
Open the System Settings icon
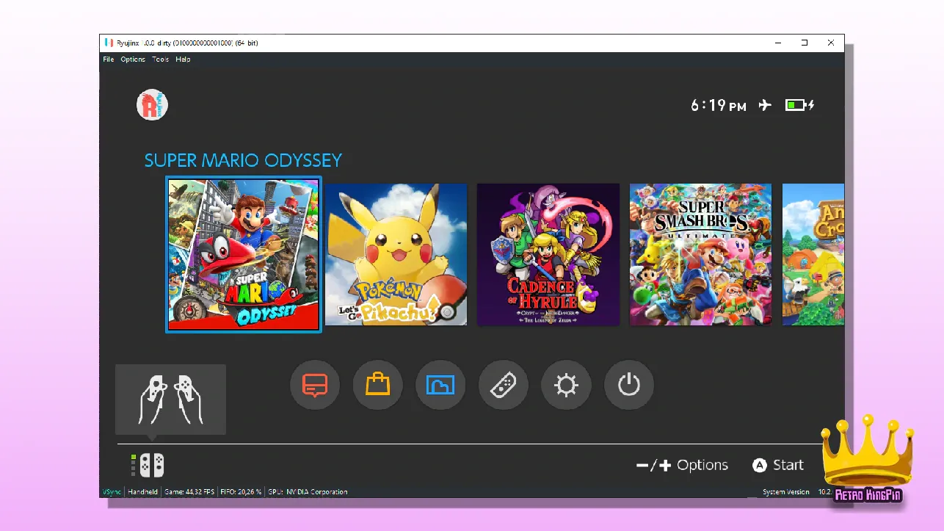pos(566,384)
